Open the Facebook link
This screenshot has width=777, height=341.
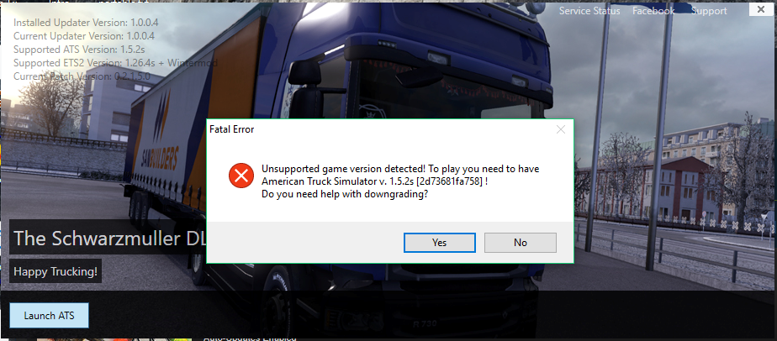[x=653, y=11]
